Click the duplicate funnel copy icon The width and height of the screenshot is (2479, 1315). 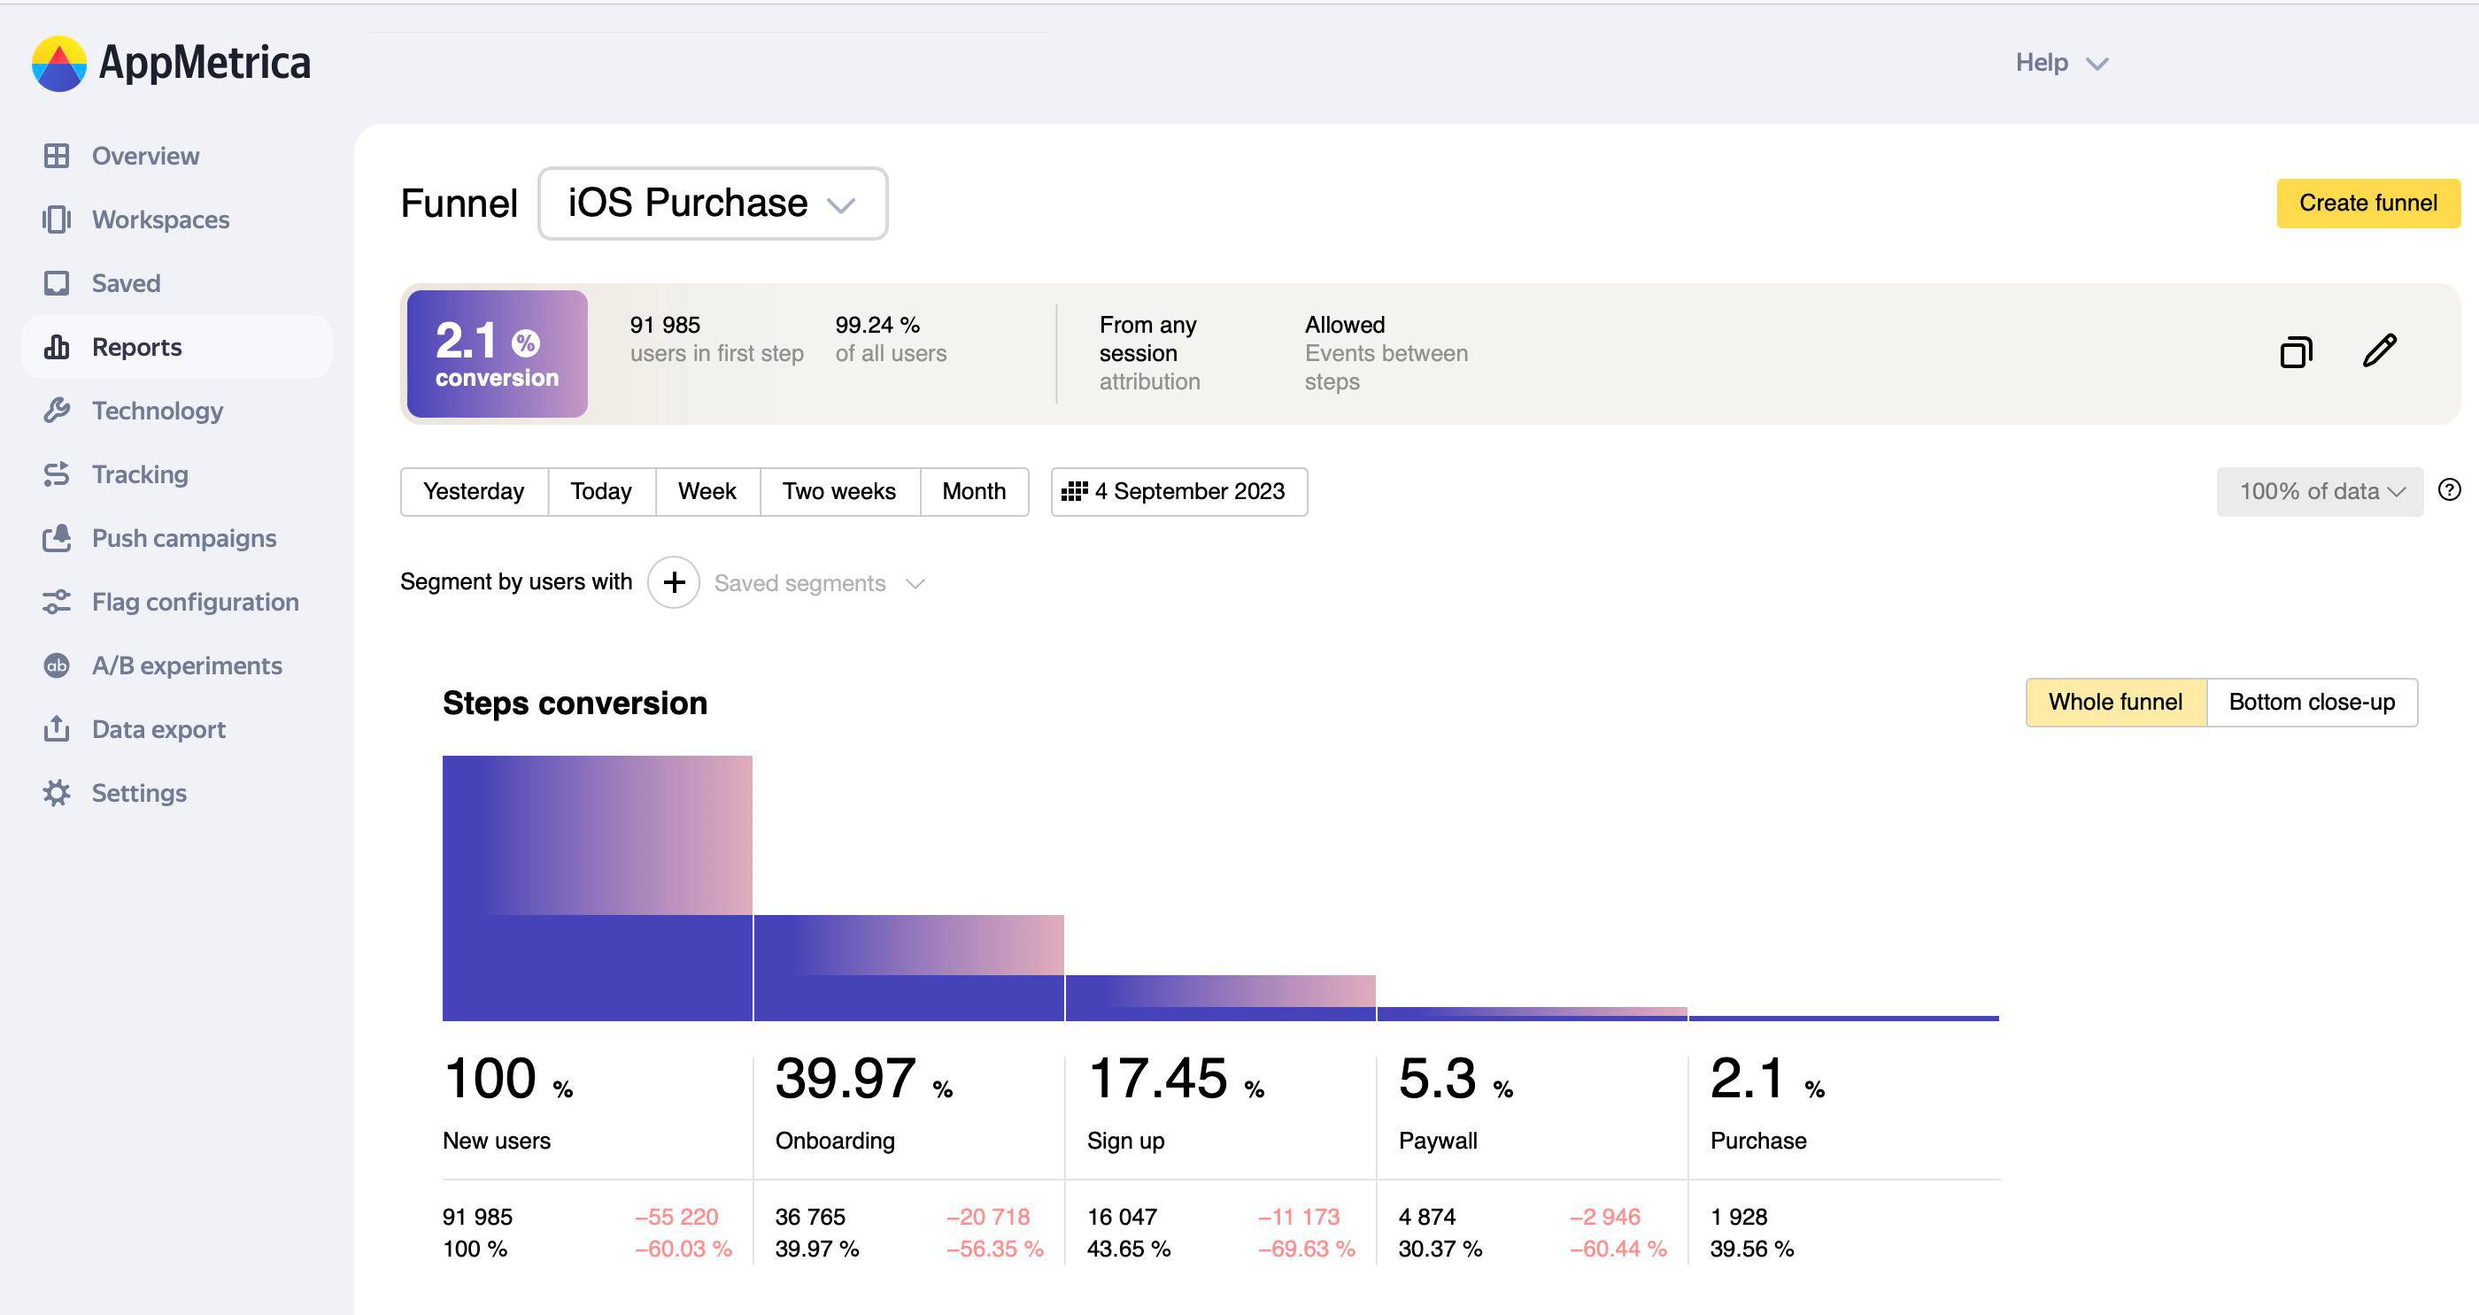click(2296, 352)
